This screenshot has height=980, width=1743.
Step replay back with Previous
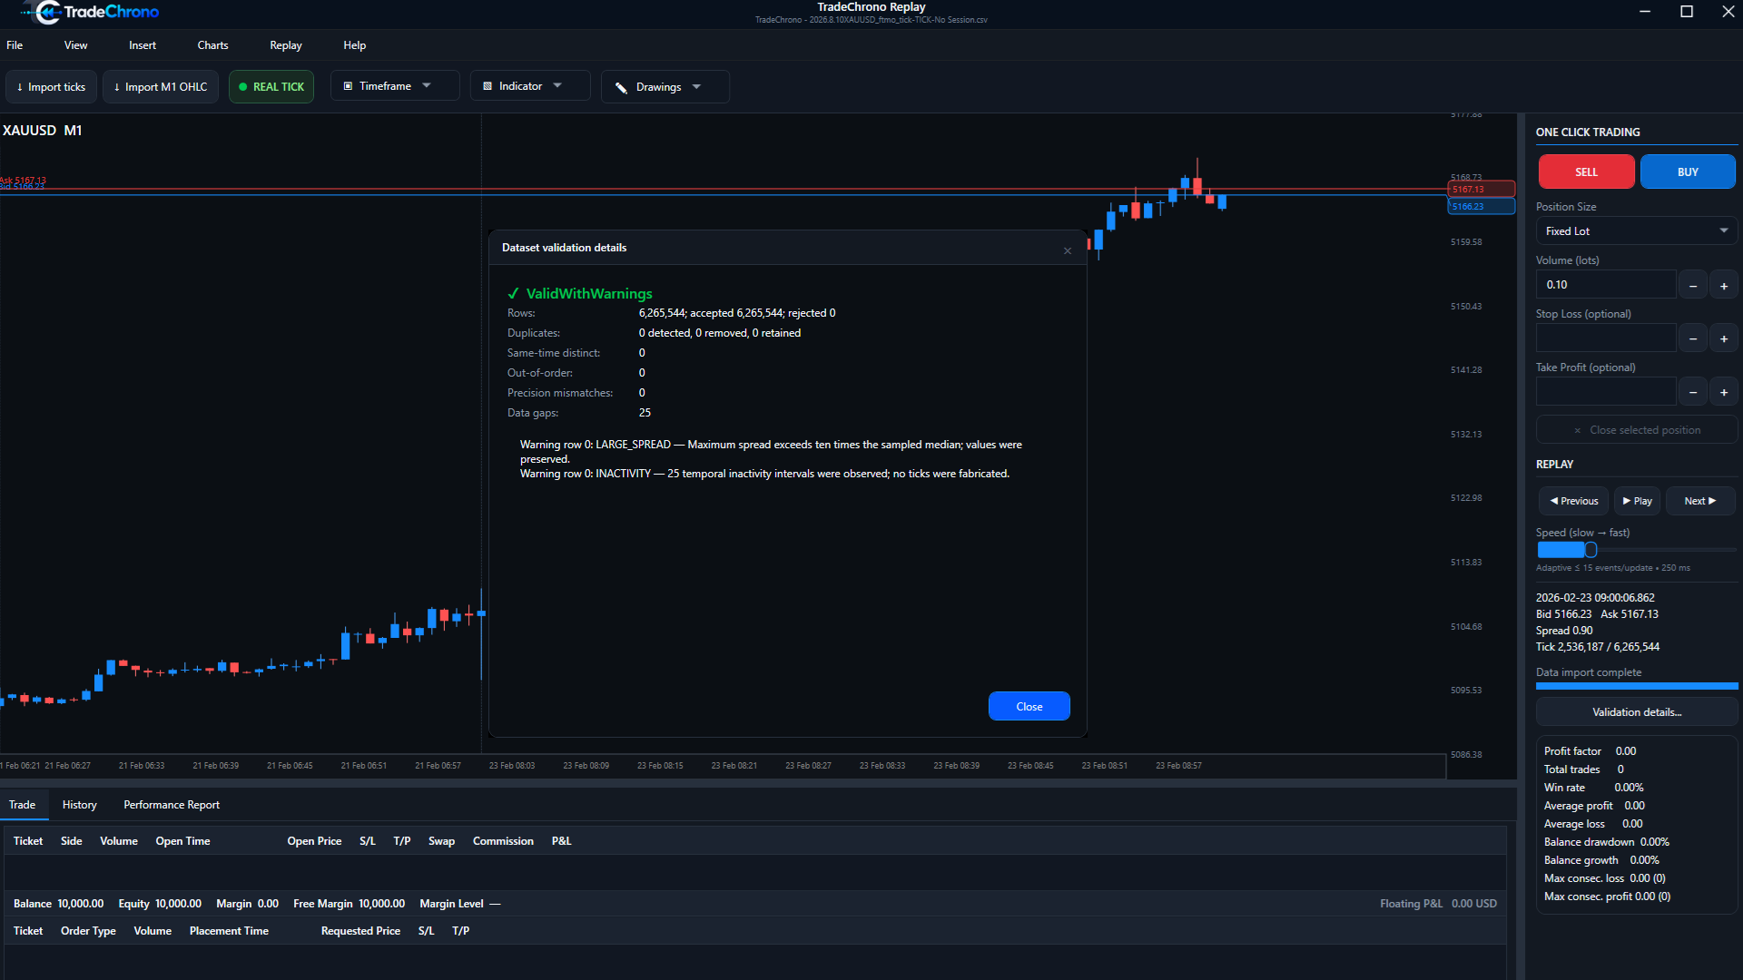coord(1573,501)
